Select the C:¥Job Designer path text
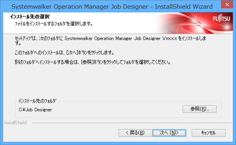The width and height of the screenshot is (236, 145). [x=35, y=110]
